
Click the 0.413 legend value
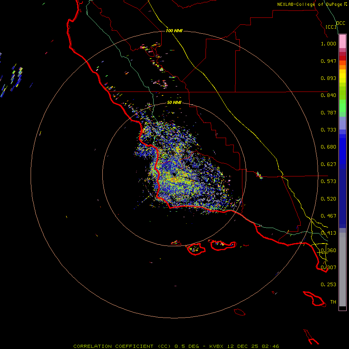pyautogui.click(x=328, y=233)
